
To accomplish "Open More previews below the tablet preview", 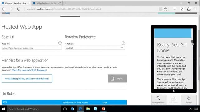I will point(158,100).
